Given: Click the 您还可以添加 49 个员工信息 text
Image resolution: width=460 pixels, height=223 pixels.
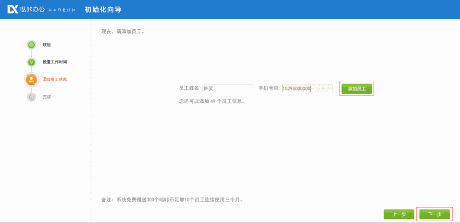Looking at the screenshot, I should [212, 101].
